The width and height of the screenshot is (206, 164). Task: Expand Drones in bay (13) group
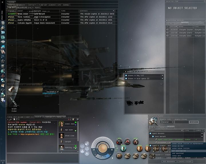pyautogui.click(x=163, y=76)
